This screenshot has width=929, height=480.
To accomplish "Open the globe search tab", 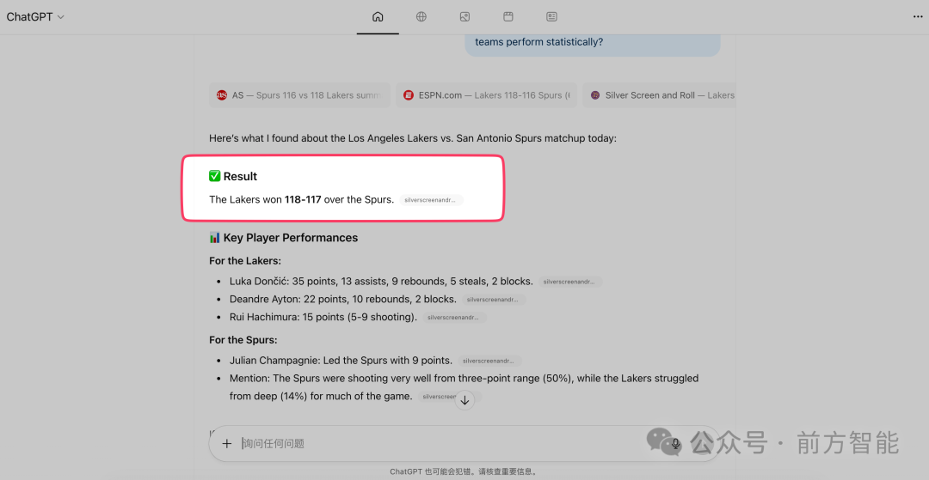I will coord(421,16).
